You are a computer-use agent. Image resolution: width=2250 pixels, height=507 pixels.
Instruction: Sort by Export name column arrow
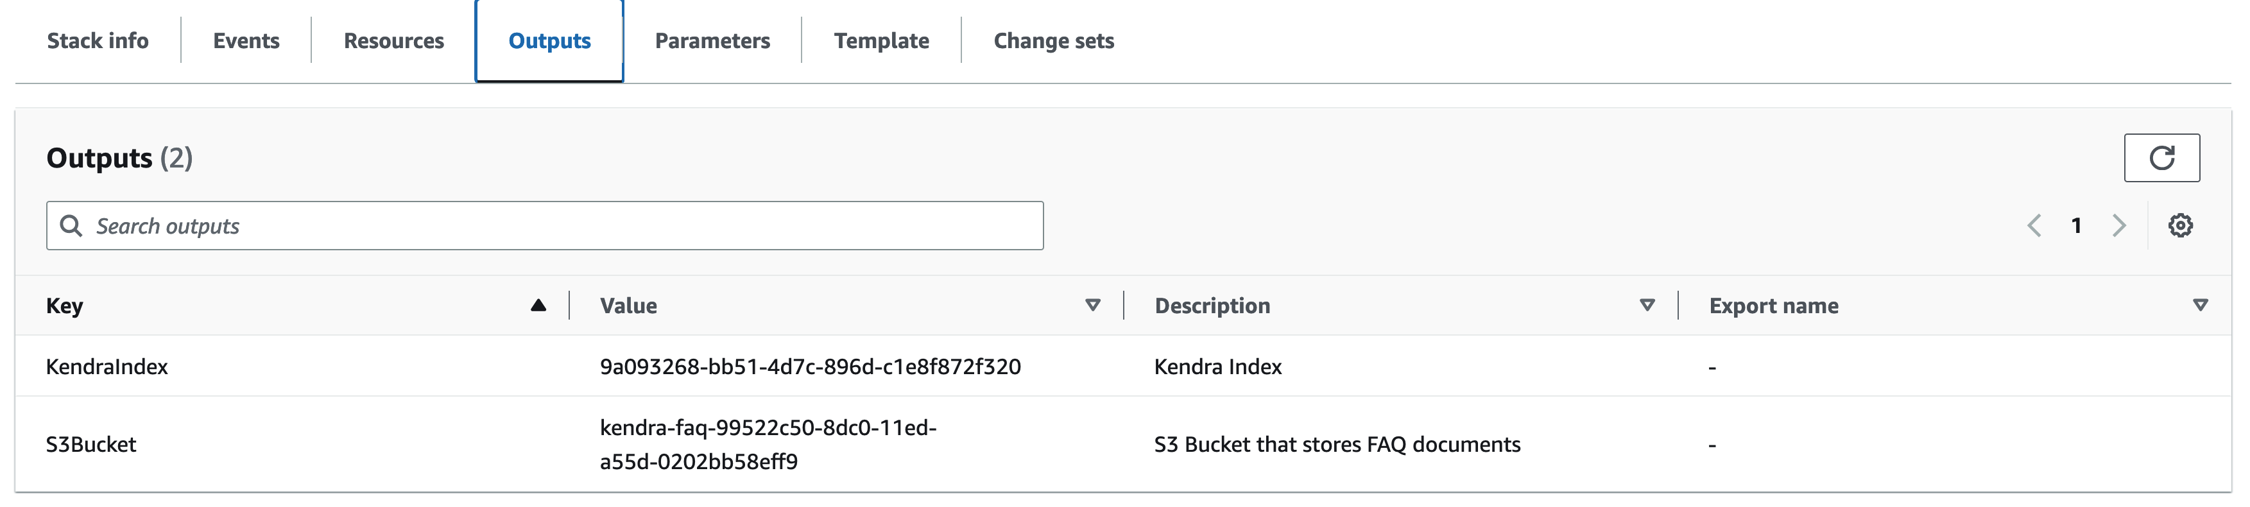click(2199, 305)
